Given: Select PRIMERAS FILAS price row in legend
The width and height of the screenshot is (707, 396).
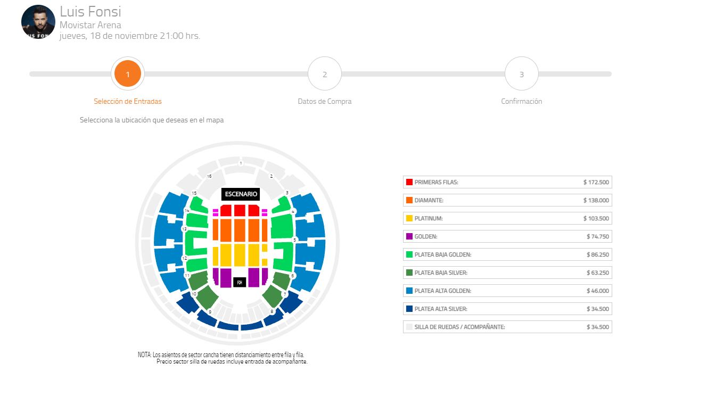Looking at the screenshot, I should (507, 182).
